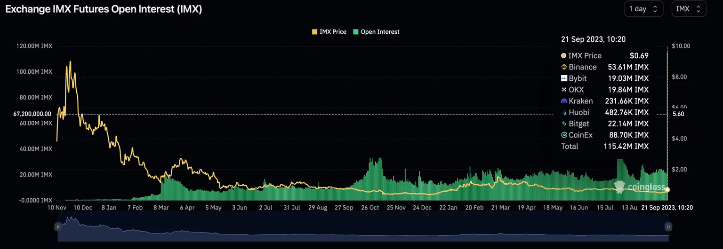Click the Bitget exchange icon

pyautogui.click(x=564, y=124)
